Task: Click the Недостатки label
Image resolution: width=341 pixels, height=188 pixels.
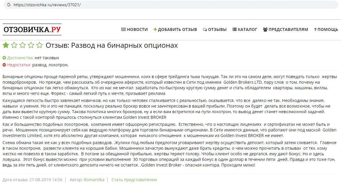Action: coord(19,65)
